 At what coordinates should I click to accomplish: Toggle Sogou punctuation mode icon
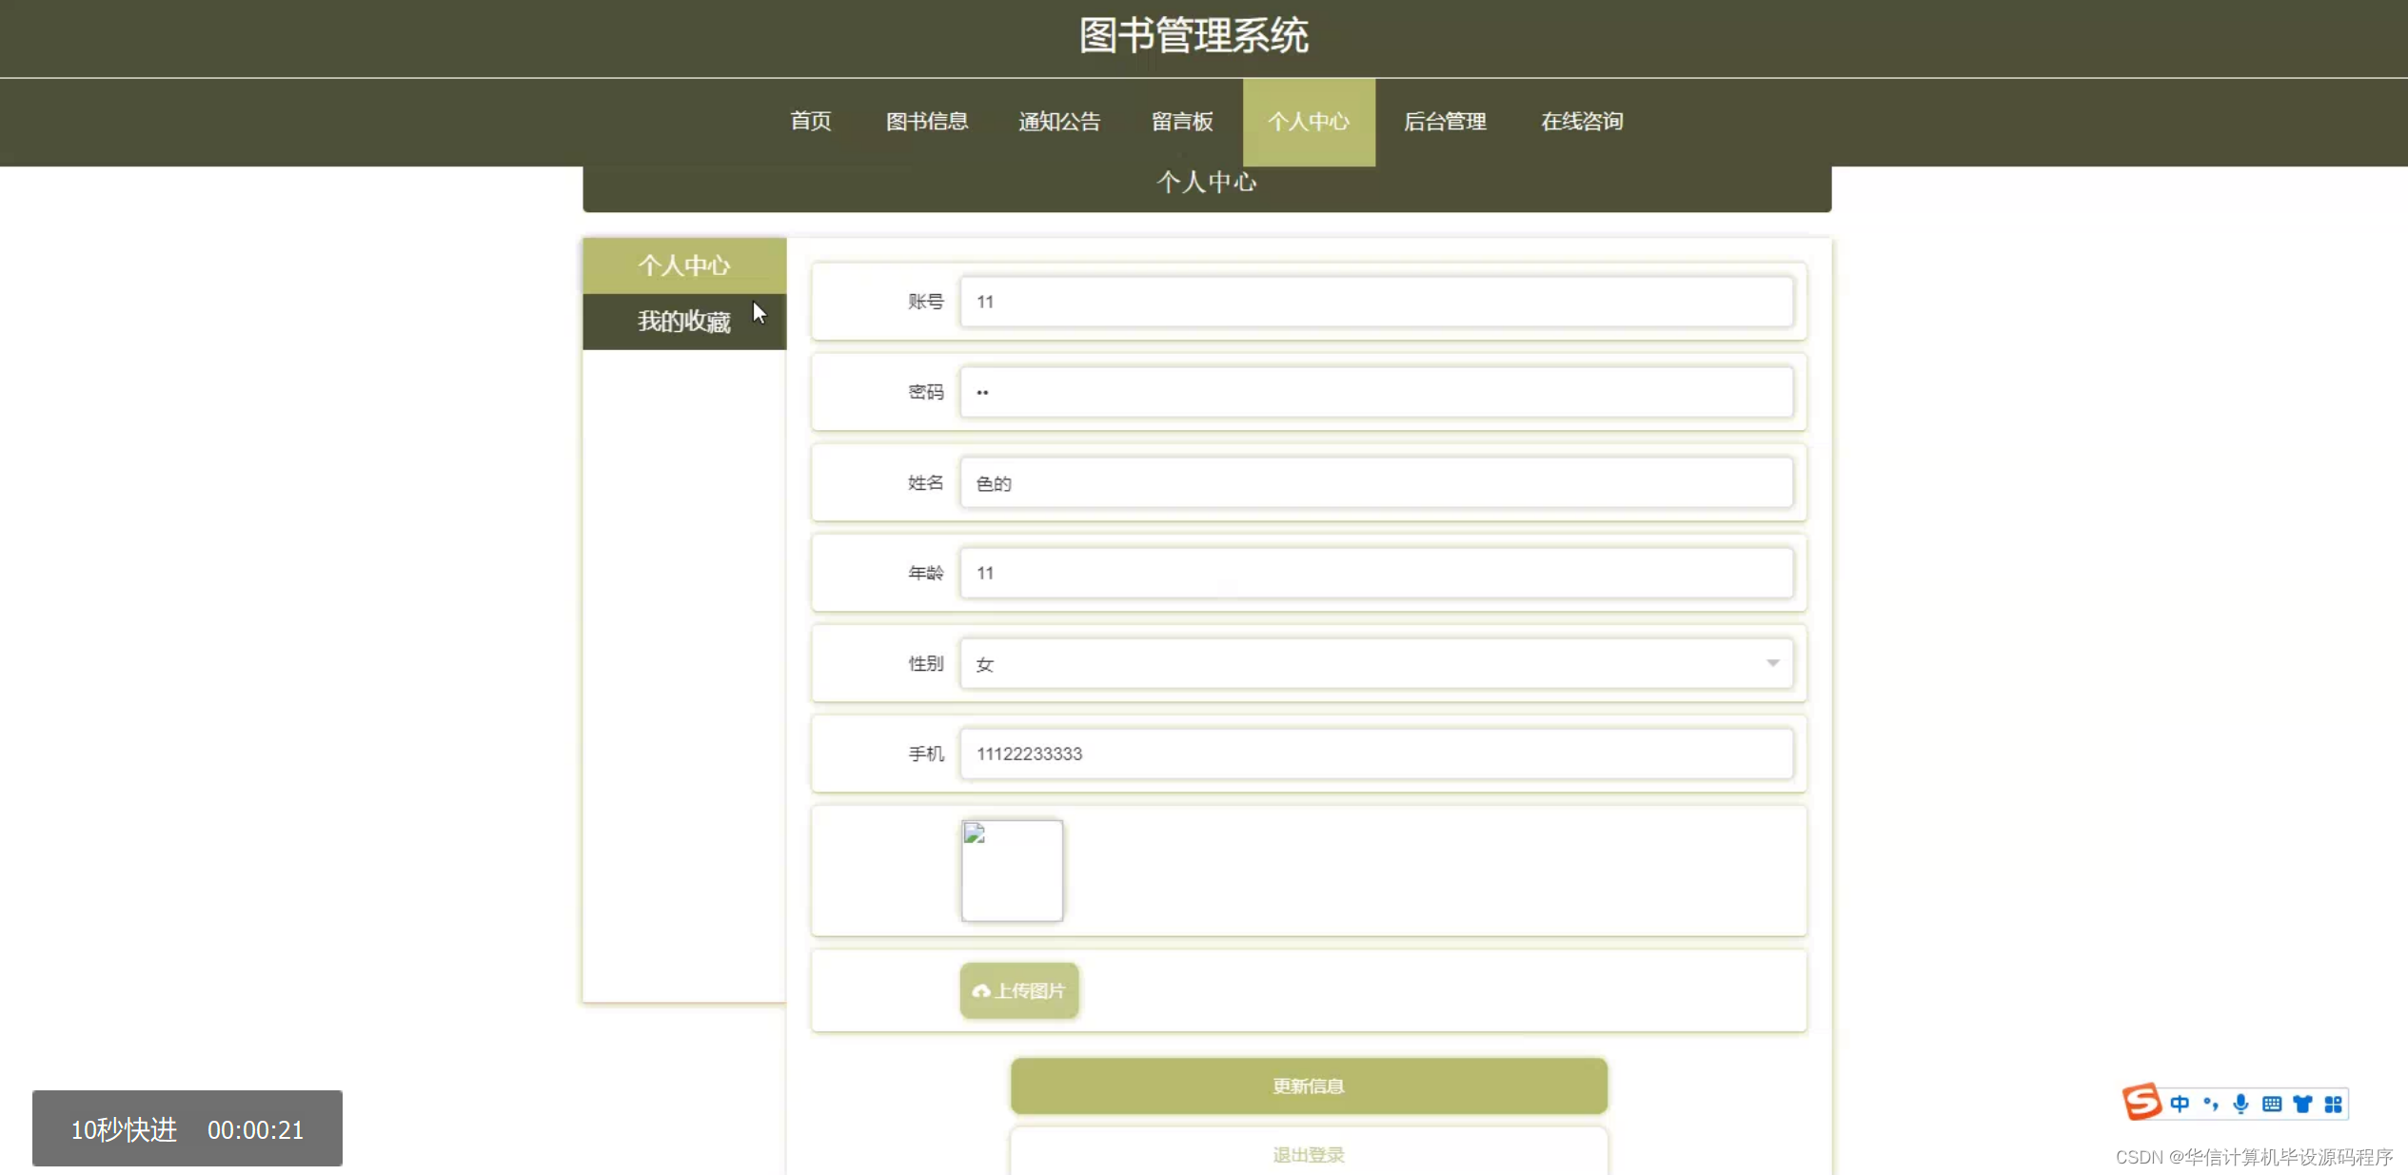(x=2210, y=1104)
